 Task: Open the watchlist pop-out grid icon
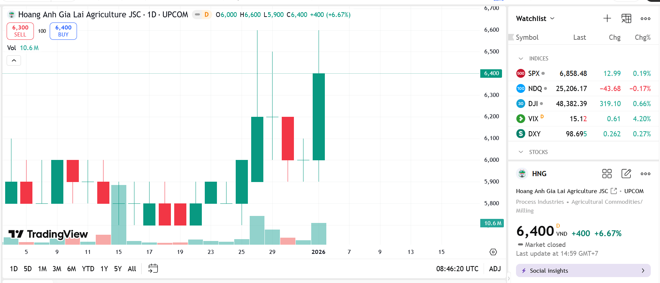tap(626, 18)
